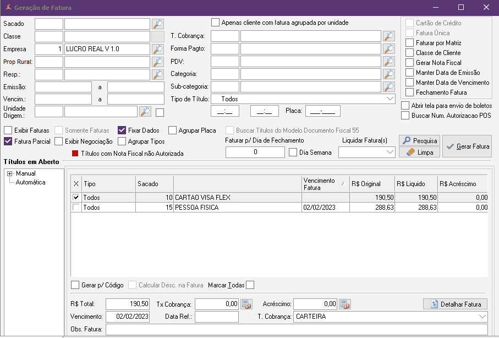The image size is (499, 338).
Task: Enable the Gerar Nota Fiscal checkbox
Action: click(x=409, y=63)
